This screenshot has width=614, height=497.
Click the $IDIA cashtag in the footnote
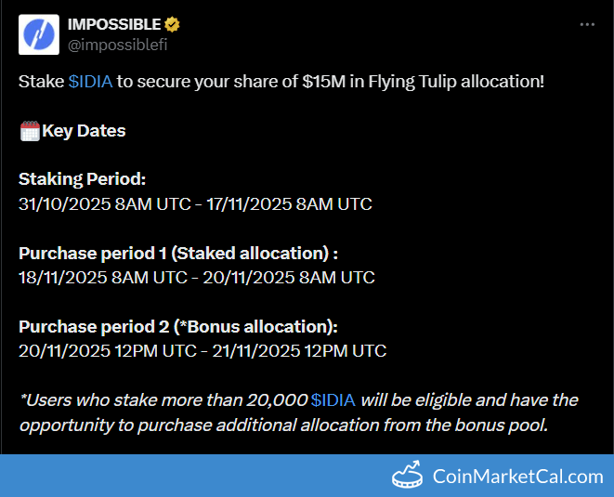333,400
